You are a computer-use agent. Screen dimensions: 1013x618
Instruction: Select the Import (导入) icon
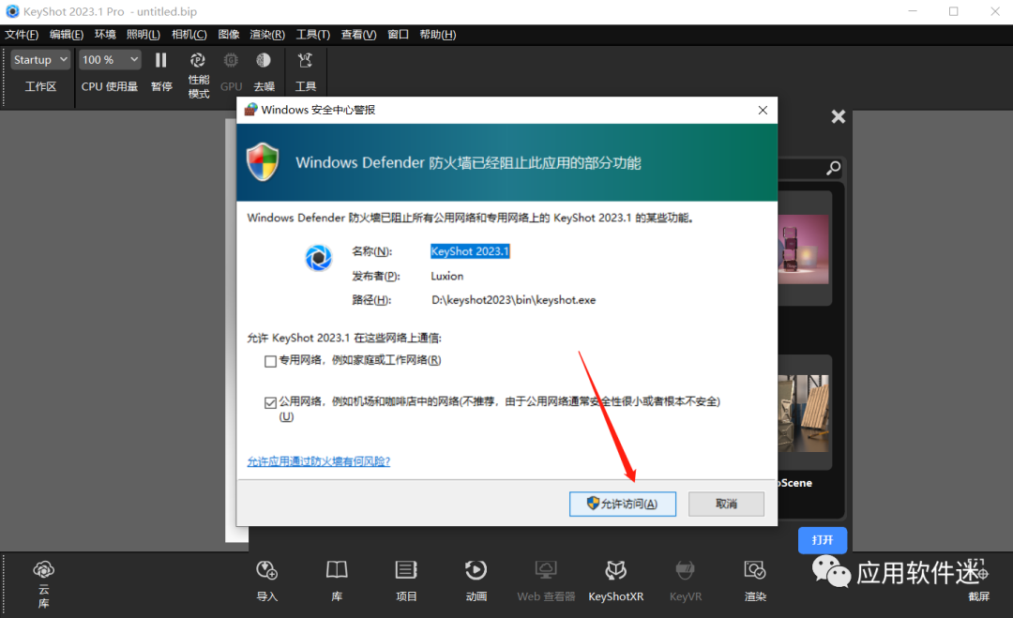[266, 577]
